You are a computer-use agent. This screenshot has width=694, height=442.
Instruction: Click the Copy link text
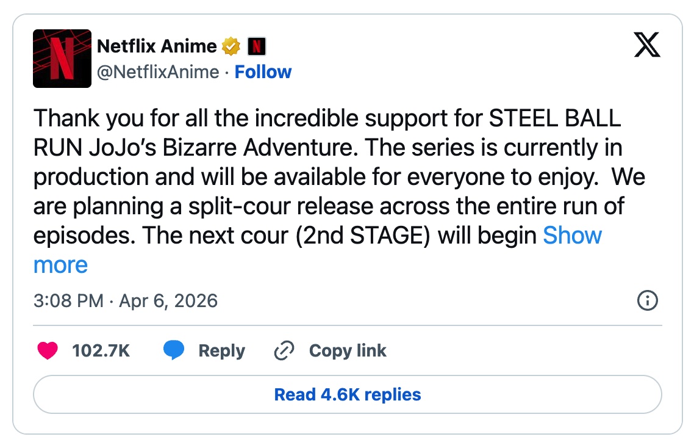click(348, 350)
